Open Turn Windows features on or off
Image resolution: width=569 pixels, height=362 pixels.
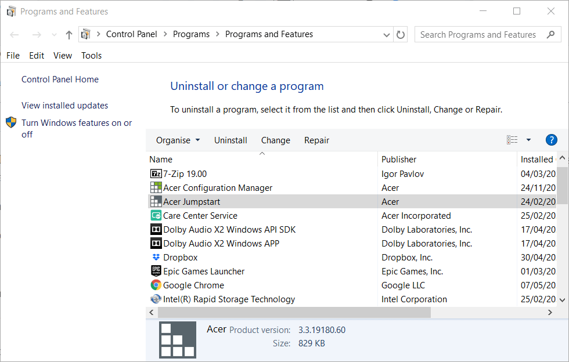click(x=77, y=128)
